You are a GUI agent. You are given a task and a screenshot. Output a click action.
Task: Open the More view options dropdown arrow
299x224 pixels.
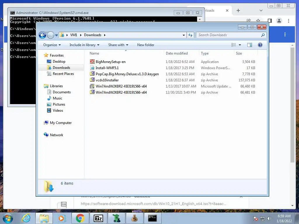click(x=240, y=45)
